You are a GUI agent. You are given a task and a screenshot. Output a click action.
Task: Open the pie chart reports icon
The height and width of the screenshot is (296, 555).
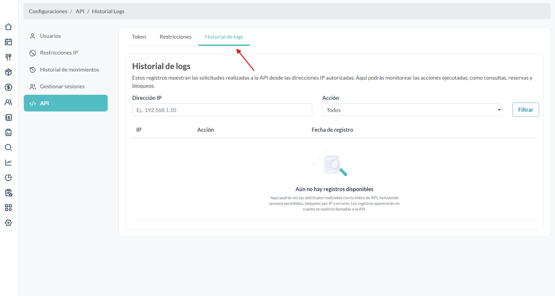tap(9, 178)
